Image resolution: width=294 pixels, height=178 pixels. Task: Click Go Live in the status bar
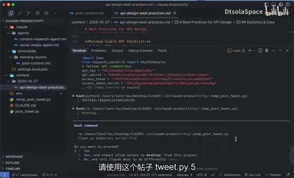pos(252,175)
